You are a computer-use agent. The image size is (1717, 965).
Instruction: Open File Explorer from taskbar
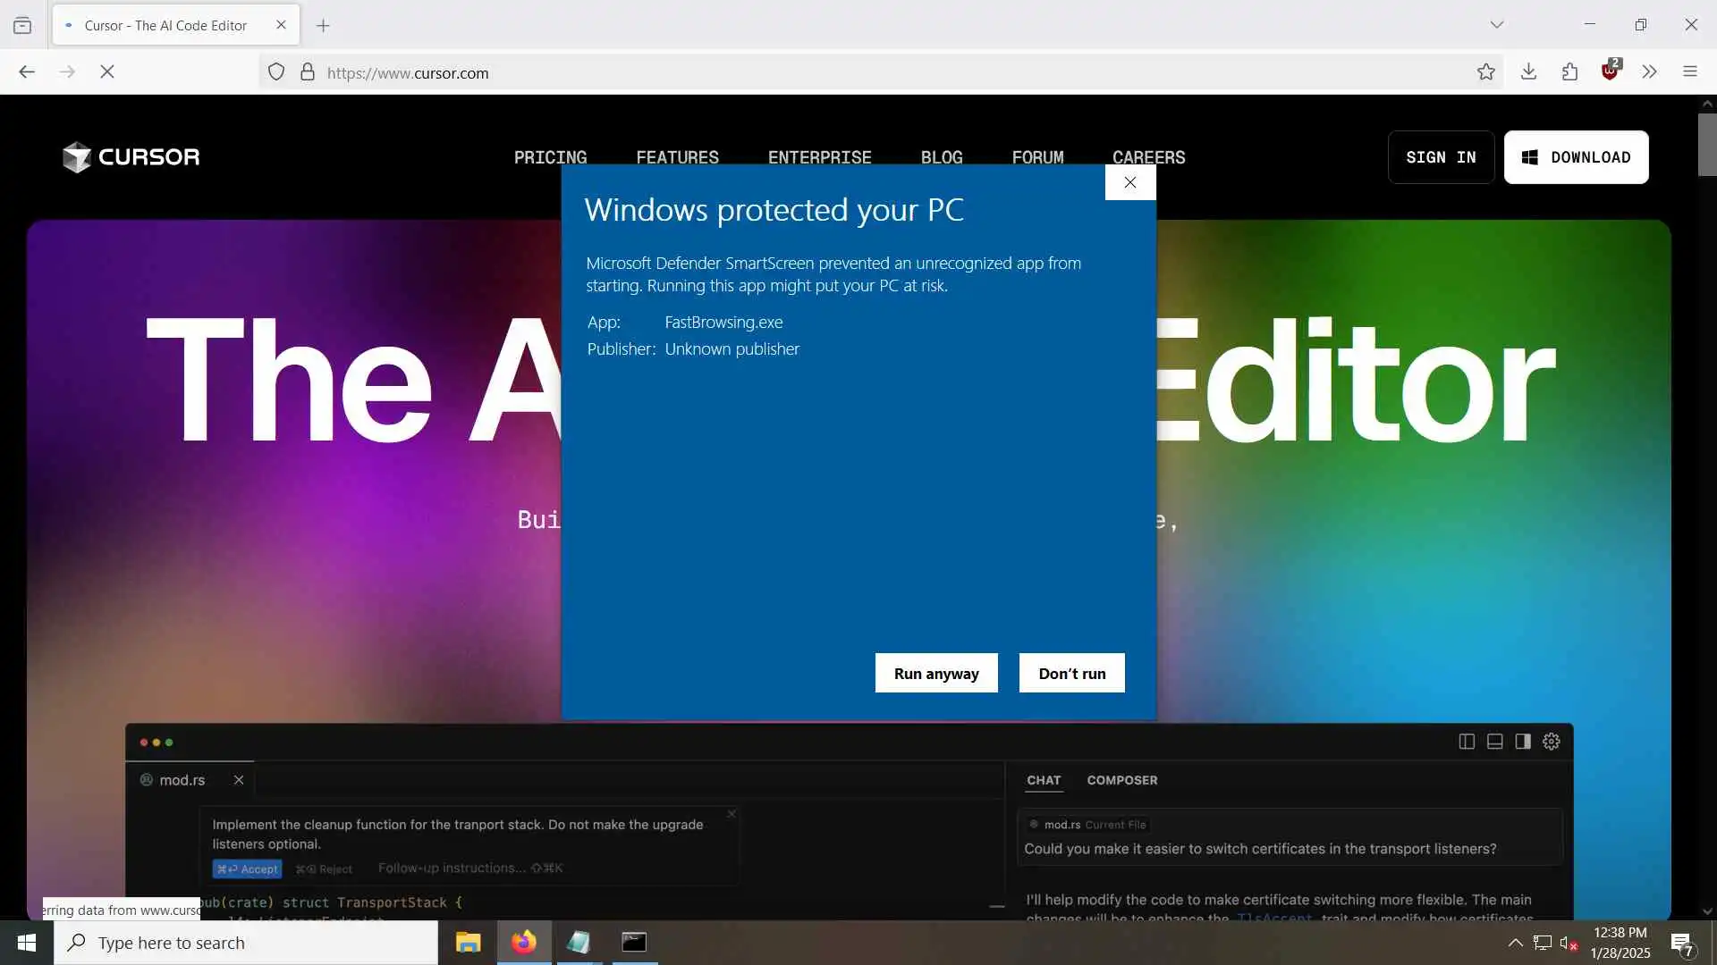(x=468, y=943)
